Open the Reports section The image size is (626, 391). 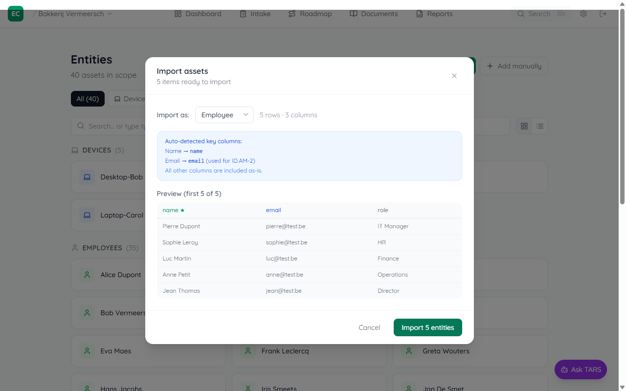tap(434, 14)
